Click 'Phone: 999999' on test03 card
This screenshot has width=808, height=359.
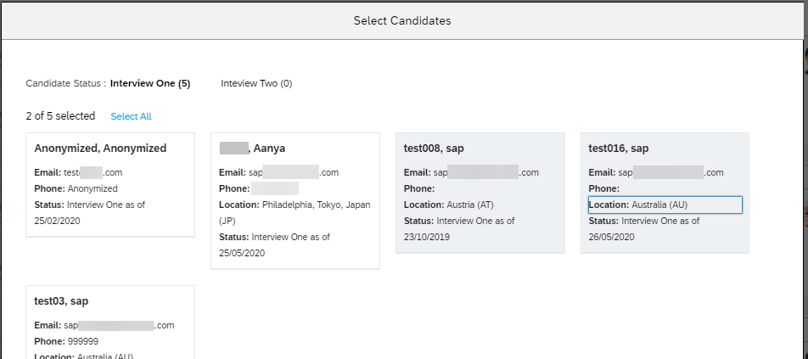click(x=66, y=341)
